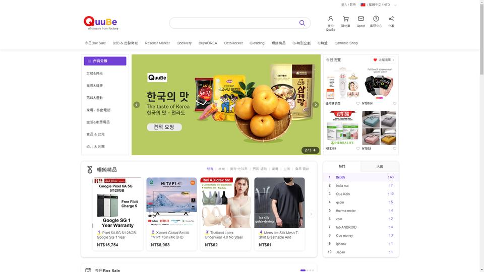The width and height of the screenshot is (484, 272).
Task: Open the smart sports watch thumbnail
Action: point(379,83)
